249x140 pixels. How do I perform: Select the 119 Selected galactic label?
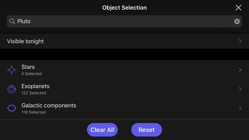point(34,112)
